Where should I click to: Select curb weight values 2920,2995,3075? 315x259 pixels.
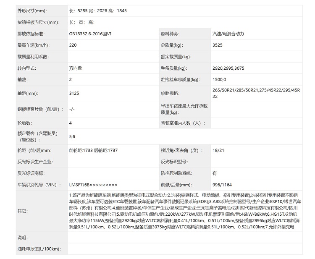coord(228,68)
